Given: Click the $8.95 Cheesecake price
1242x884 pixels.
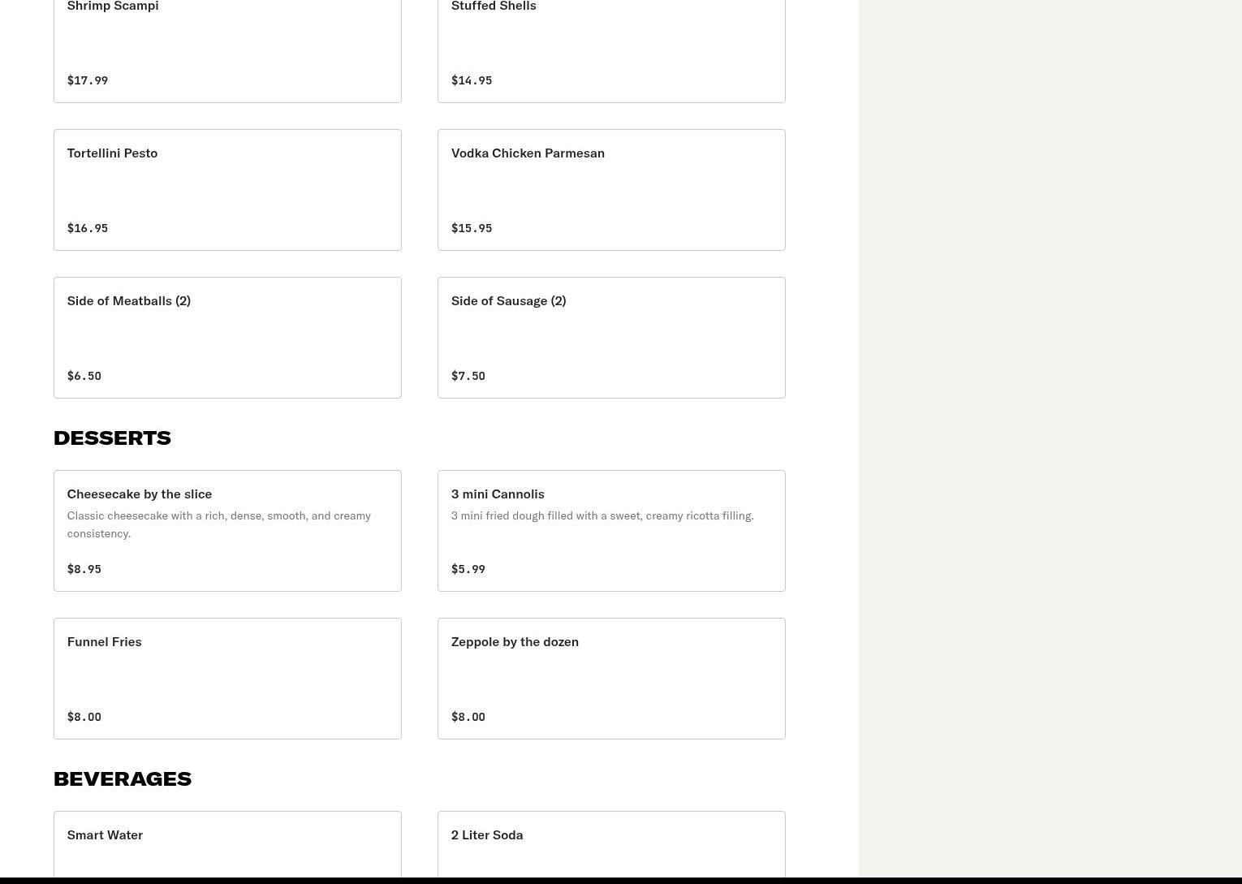Looking at the screenshot, I should 84,569.
